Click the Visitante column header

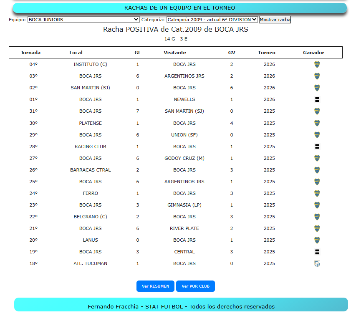coord(175,53)
